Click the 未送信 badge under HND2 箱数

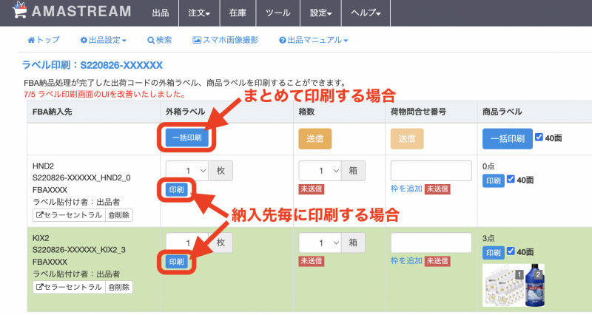312,189
